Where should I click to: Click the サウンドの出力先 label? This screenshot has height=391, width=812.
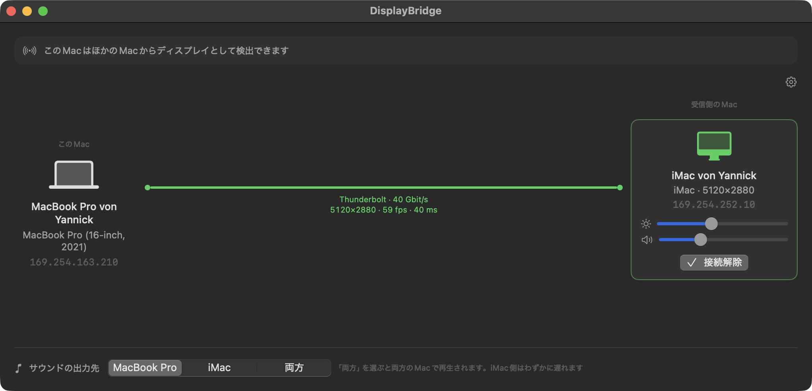tap(64, 368)
